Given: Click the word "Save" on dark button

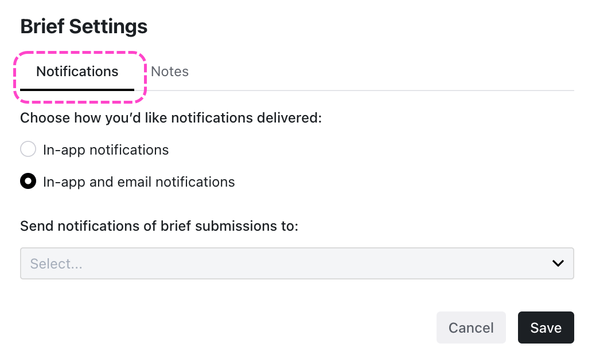Looking at the screenshot, I should 546,328.
